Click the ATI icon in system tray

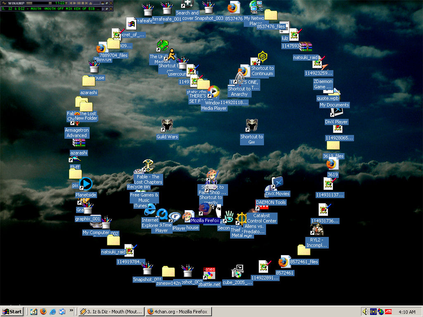(x=388, y=312)
